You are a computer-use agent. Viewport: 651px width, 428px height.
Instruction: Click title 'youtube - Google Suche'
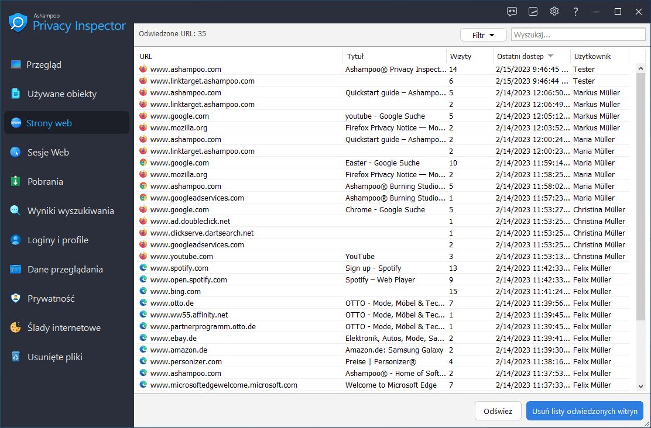[385, 116]
